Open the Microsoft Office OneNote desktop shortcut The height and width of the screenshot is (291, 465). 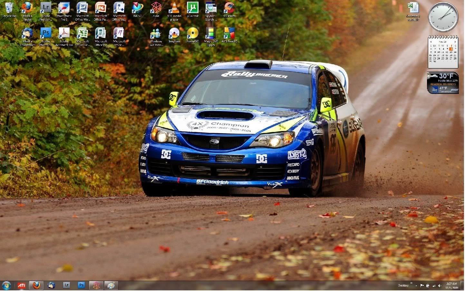[x=119, y=37]
